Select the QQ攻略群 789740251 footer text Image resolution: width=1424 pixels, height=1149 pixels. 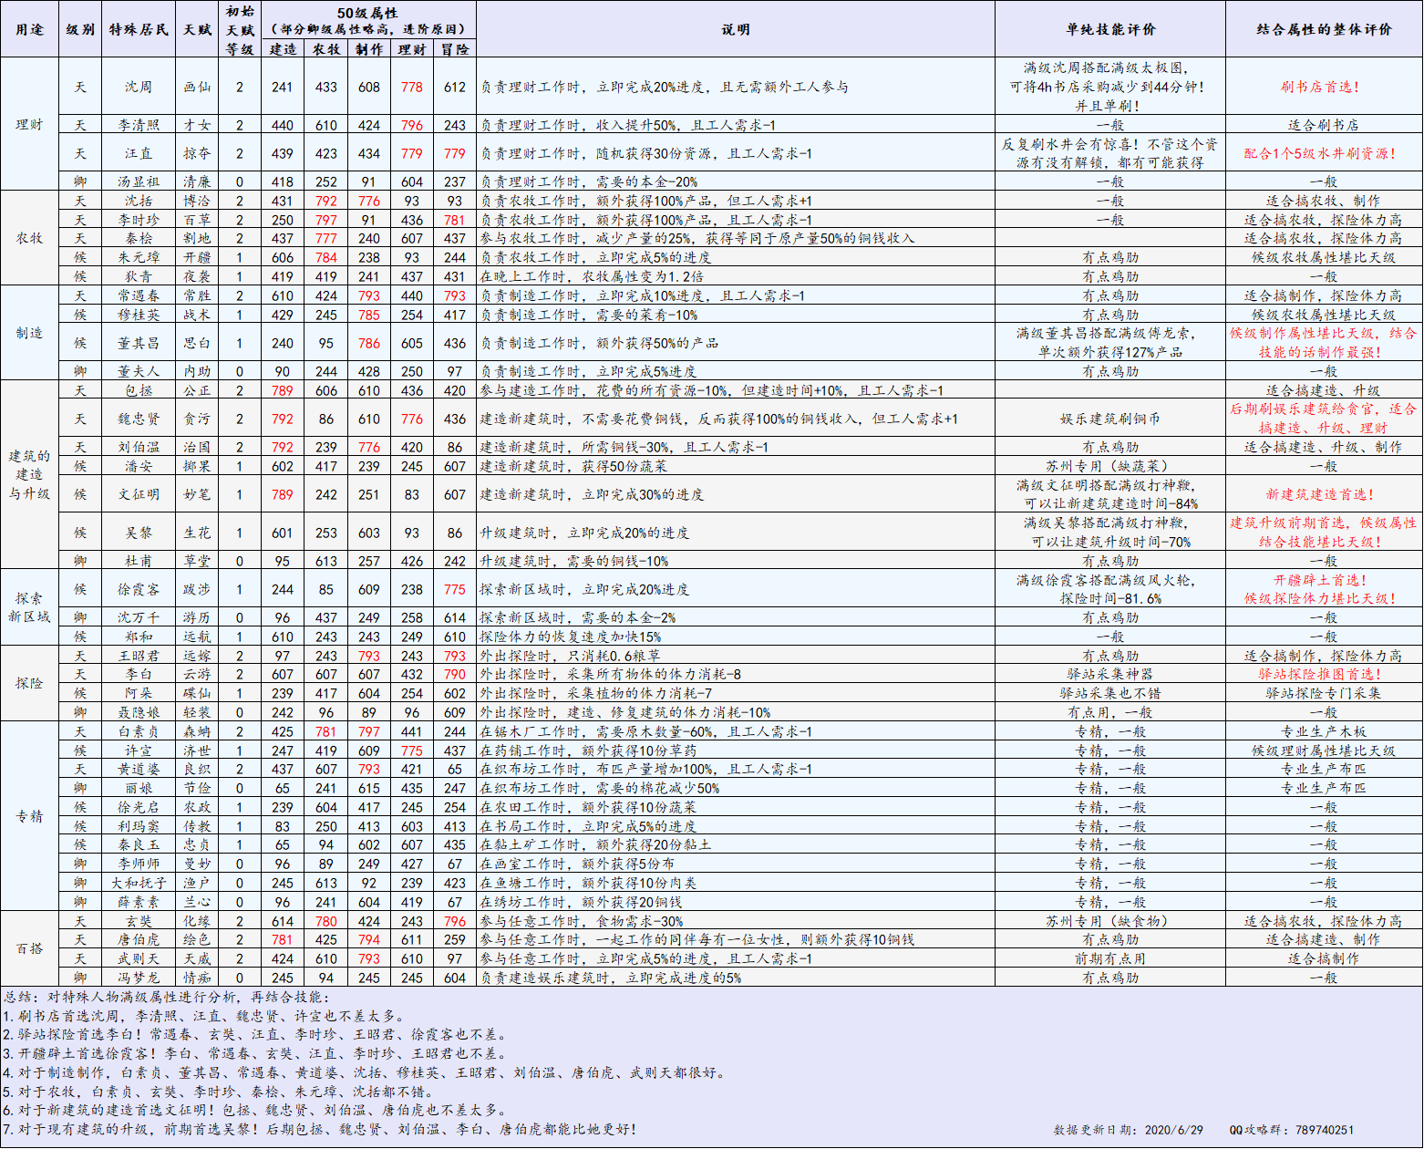(x=1292, y=1130)
